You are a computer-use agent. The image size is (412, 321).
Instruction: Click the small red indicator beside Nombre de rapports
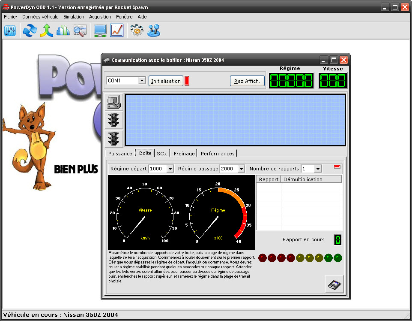(337, 167)
